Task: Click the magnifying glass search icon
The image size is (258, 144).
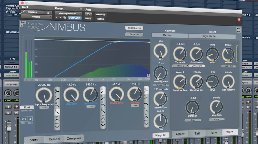Action: point(238,30)
